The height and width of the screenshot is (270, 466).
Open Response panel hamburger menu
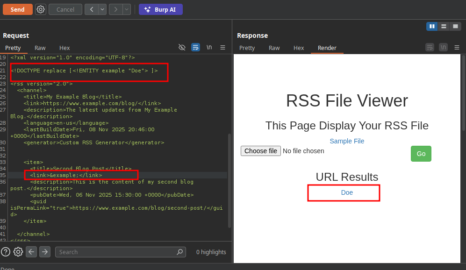pyautogui.click(x=457, y=47)
